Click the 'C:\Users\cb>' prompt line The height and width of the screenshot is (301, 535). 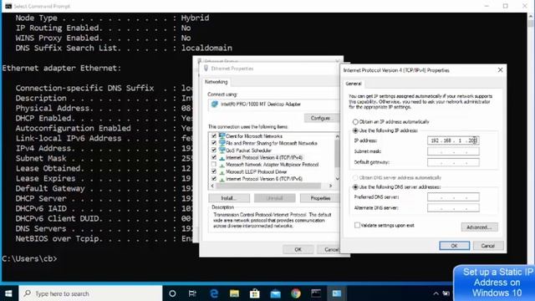(x=30, y=258)
